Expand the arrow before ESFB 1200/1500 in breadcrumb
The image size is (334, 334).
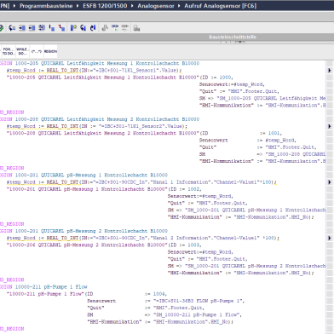78,6
